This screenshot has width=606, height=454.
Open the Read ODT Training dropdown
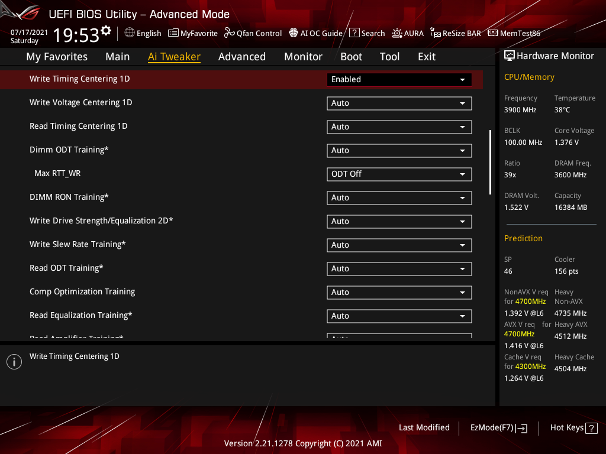pos(399,269)
